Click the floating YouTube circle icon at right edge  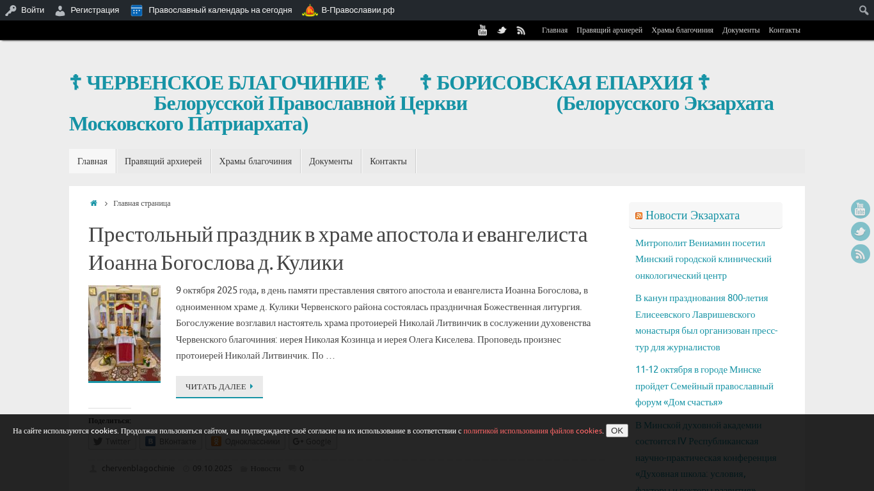click(x=860, y=209)
